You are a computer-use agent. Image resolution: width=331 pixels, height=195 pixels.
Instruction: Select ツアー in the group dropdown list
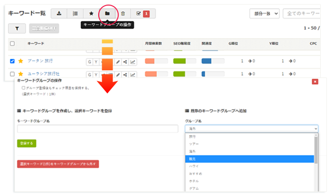click(250, 144)
